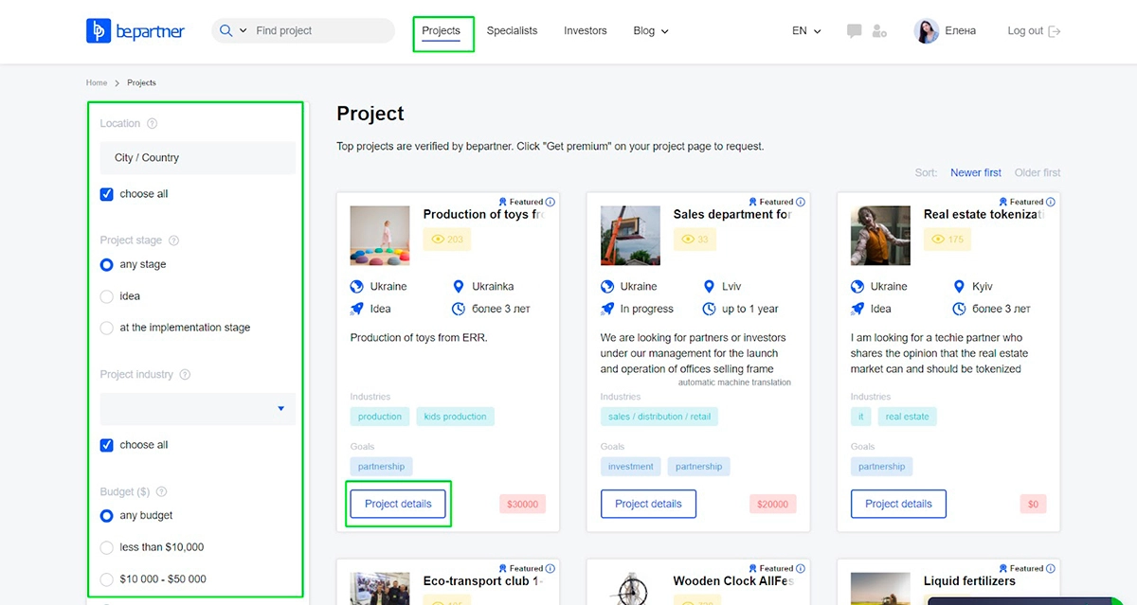The width and height of the screenshot is (1137, 605).
Task: Open the Sales department project thumbnail
Action: pos(630,236)
